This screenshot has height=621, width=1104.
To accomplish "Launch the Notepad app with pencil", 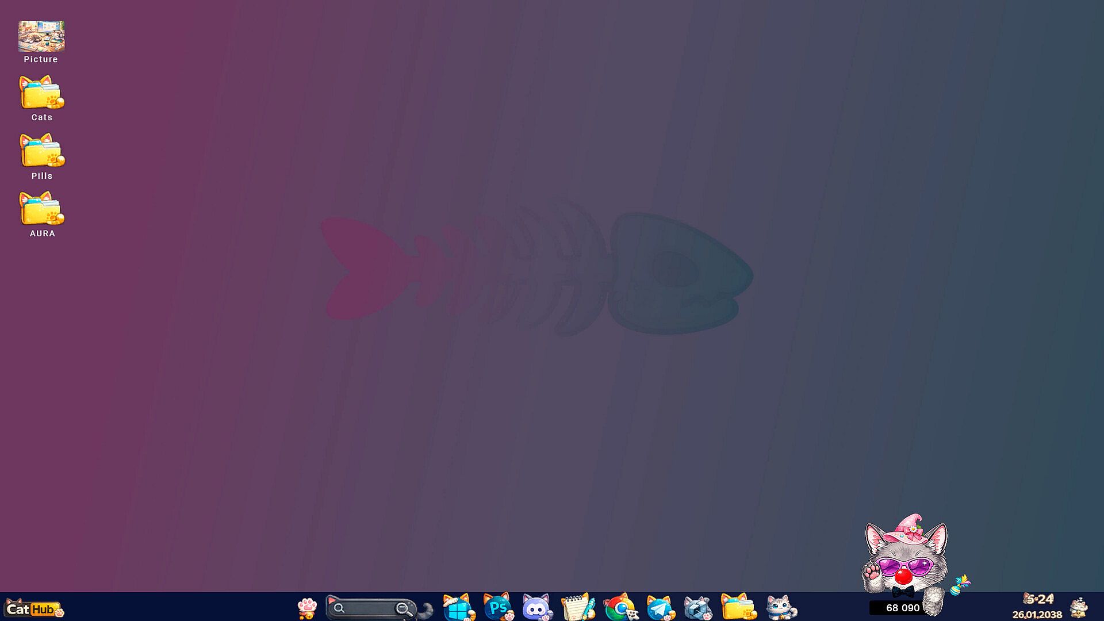I will click(x=577, y=608).
